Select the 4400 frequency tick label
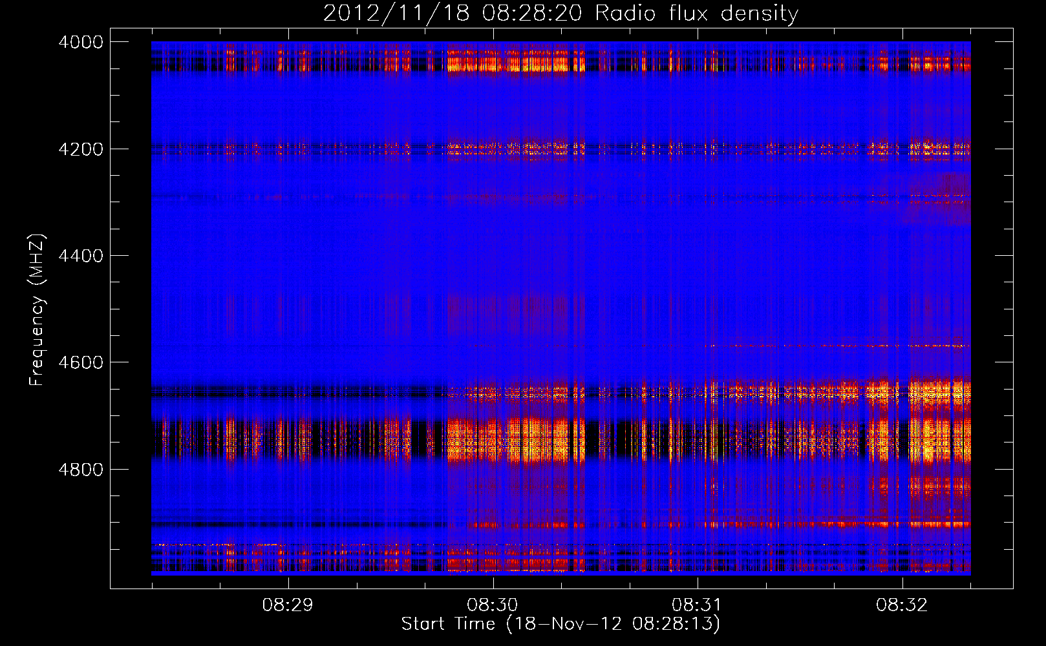 (x=81, y=256)
